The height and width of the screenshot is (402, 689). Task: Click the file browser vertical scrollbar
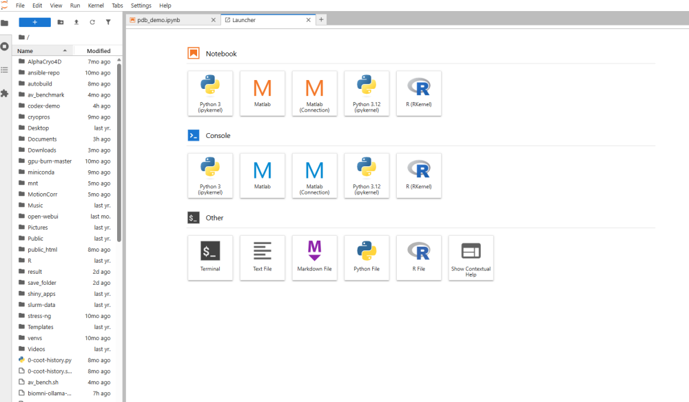click(x=119, y=152)
